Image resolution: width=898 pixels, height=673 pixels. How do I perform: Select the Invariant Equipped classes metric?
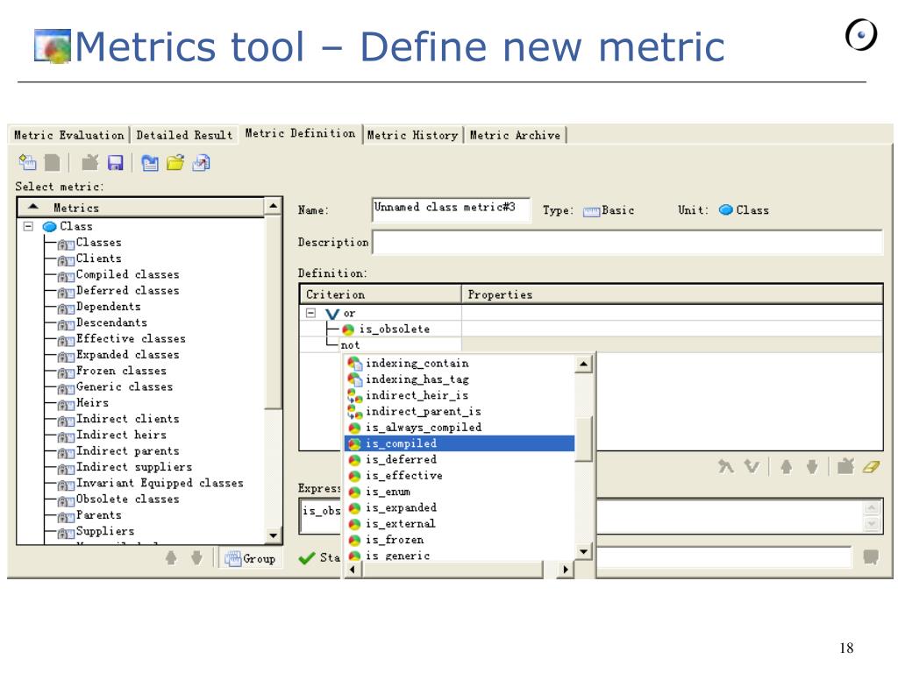[160, 483]
